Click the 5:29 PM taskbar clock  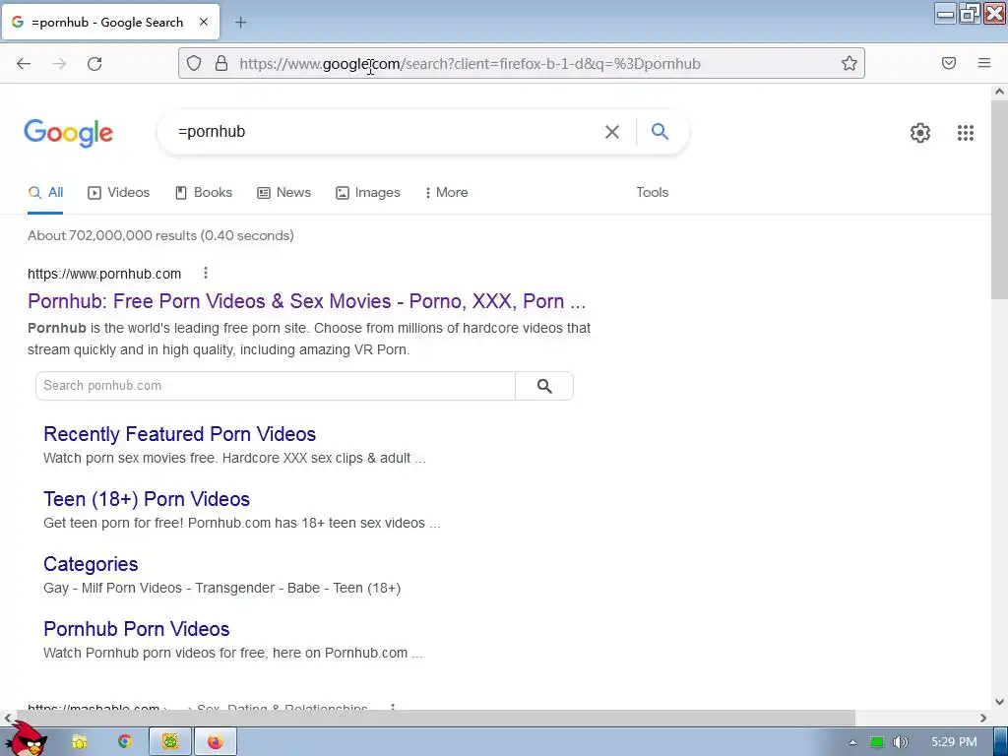click(954, 742)
